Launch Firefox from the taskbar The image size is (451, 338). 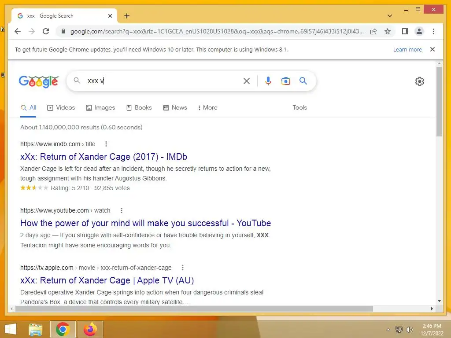[90, 329]
